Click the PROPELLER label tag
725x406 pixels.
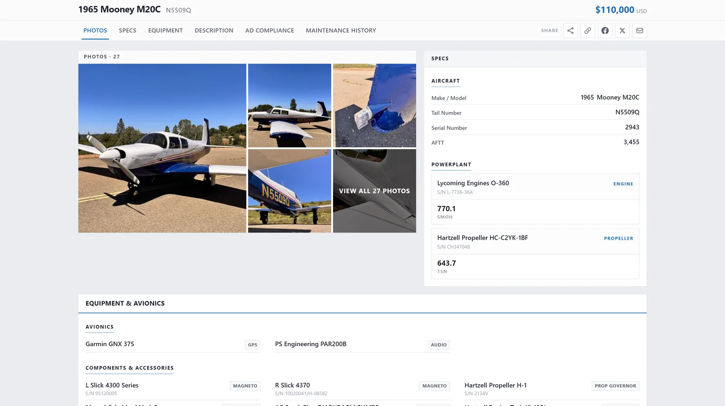(x=619, y=238)
